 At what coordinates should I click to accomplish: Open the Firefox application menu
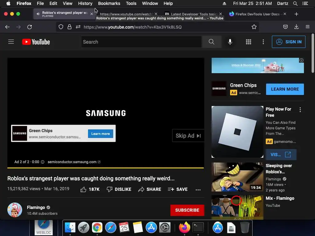point(308,27)
